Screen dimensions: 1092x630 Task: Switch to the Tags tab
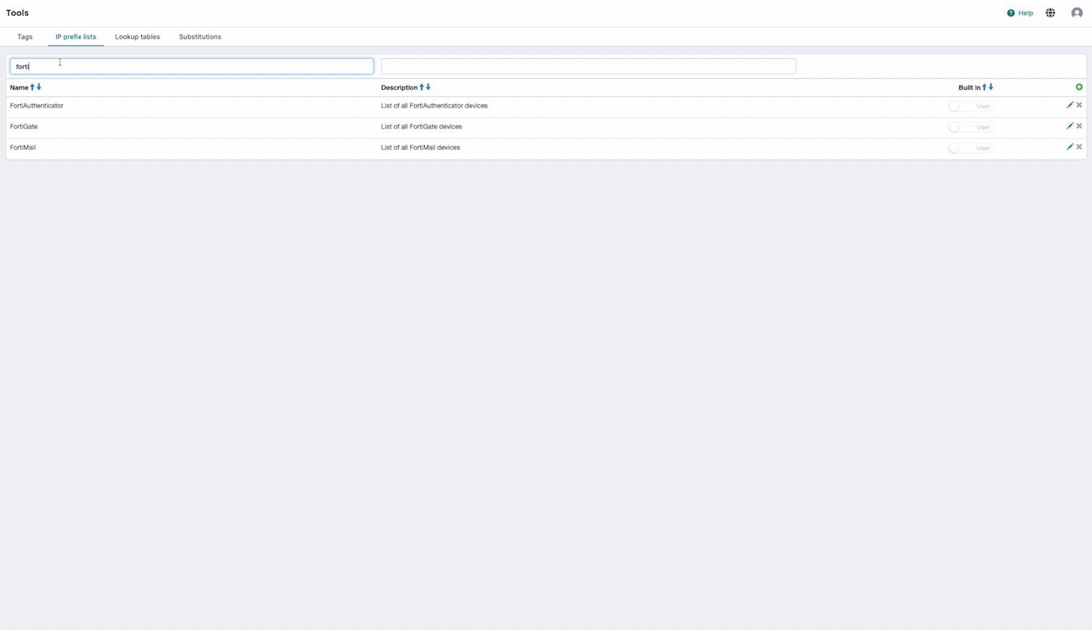point(25,37)
